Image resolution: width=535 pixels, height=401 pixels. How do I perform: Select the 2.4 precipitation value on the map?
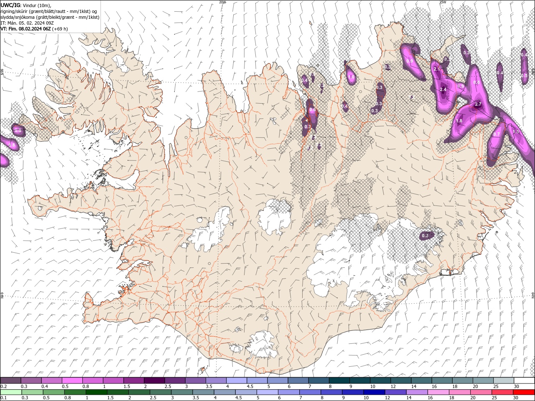(x=443, y=89)
